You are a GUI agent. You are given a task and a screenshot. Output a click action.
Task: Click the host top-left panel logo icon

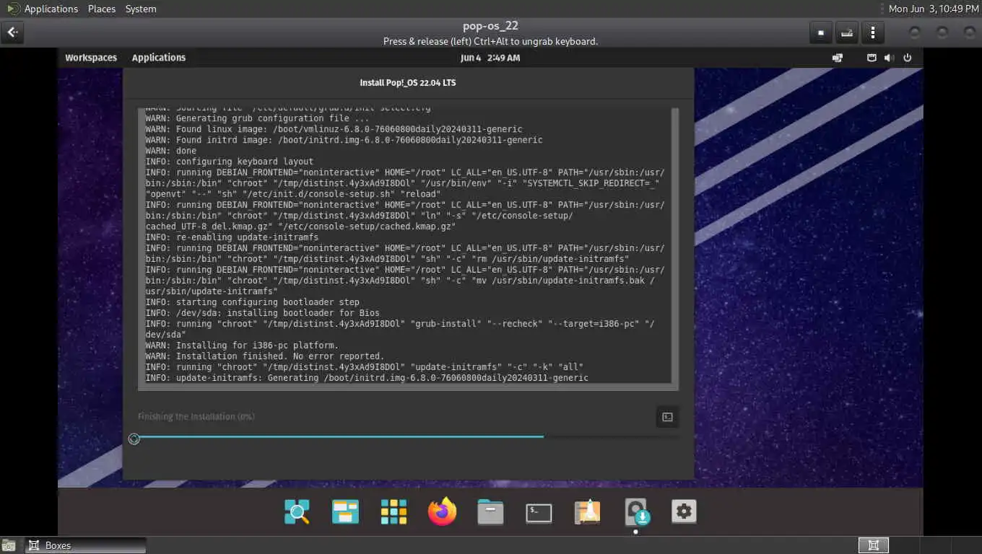click(13, 9)
